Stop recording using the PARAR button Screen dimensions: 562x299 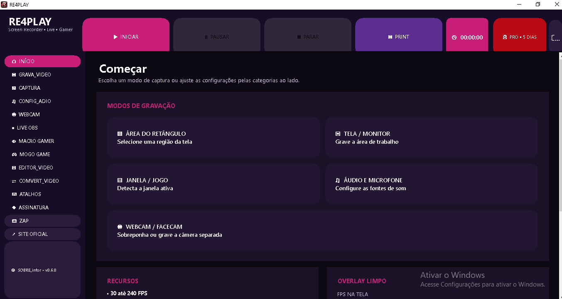pos(308,35)
